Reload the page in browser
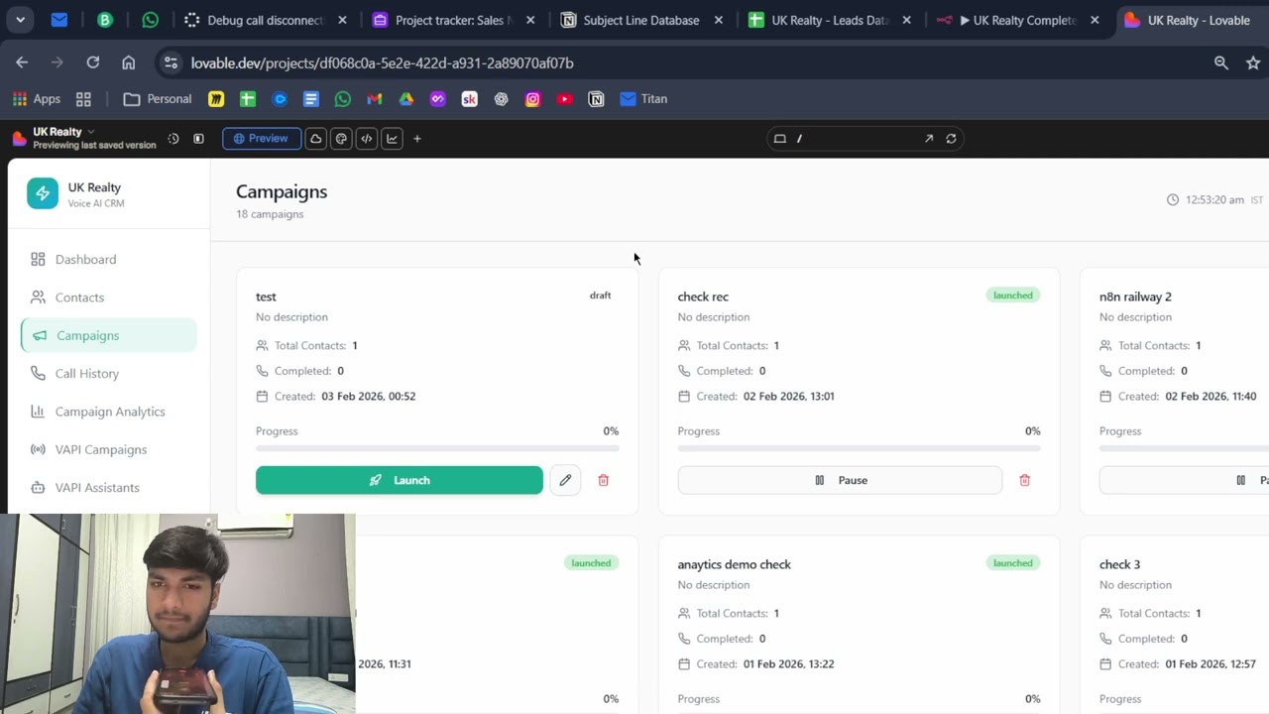 (x=92, y=62)
